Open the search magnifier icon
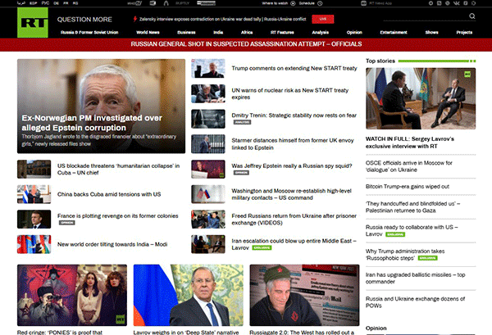 (x=472, y=16)
